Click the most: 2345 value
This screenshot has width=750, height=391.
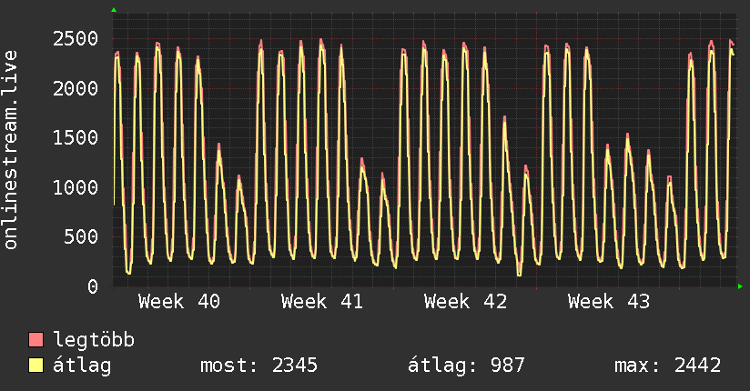[258, 366]
